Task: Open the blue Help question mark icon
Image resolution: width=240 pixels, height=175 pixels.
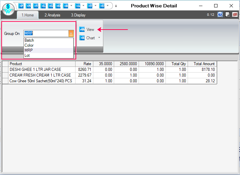Action: pos(220,14)
